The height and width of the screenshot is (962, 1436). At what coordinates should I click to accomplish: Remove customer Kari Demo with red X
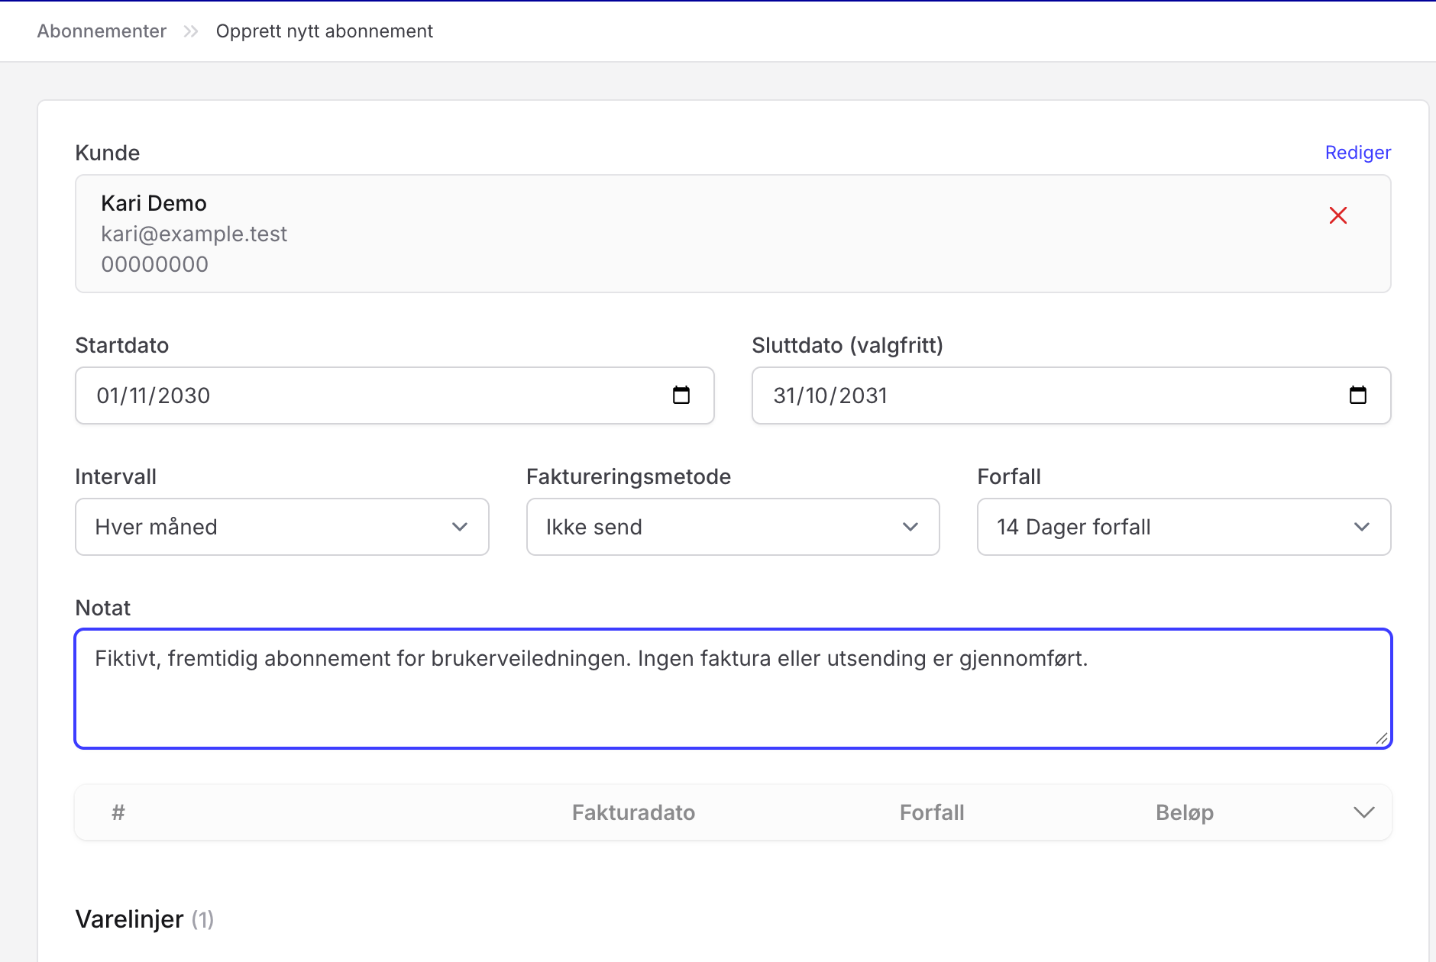click(1337, 215)
